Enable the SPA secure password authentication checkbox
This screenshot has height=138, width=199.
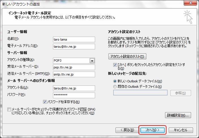tap(9, 109)
